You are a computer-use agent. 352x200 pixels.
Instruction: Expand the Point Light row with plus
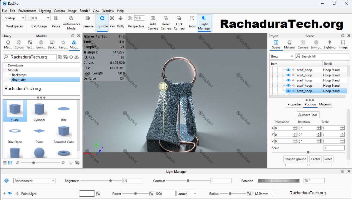(x=5, y=193)
